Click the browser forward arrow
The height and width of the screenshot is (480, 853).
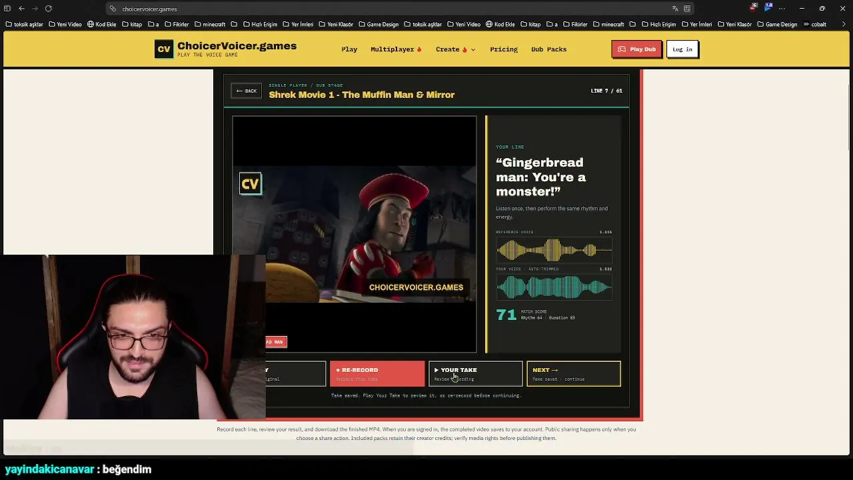click(35, 9)
